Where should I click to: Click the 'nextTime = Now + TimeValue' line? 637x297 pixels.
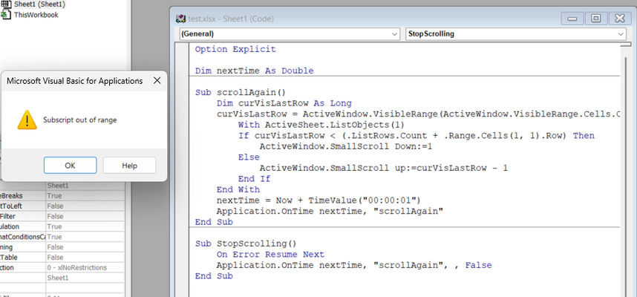[319, 200]
